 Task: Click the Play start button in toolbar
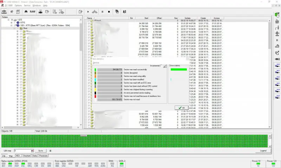point(88,12)
